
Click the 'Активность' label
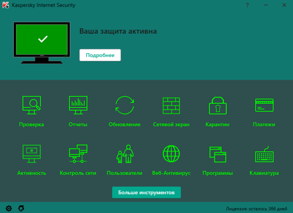32,173
